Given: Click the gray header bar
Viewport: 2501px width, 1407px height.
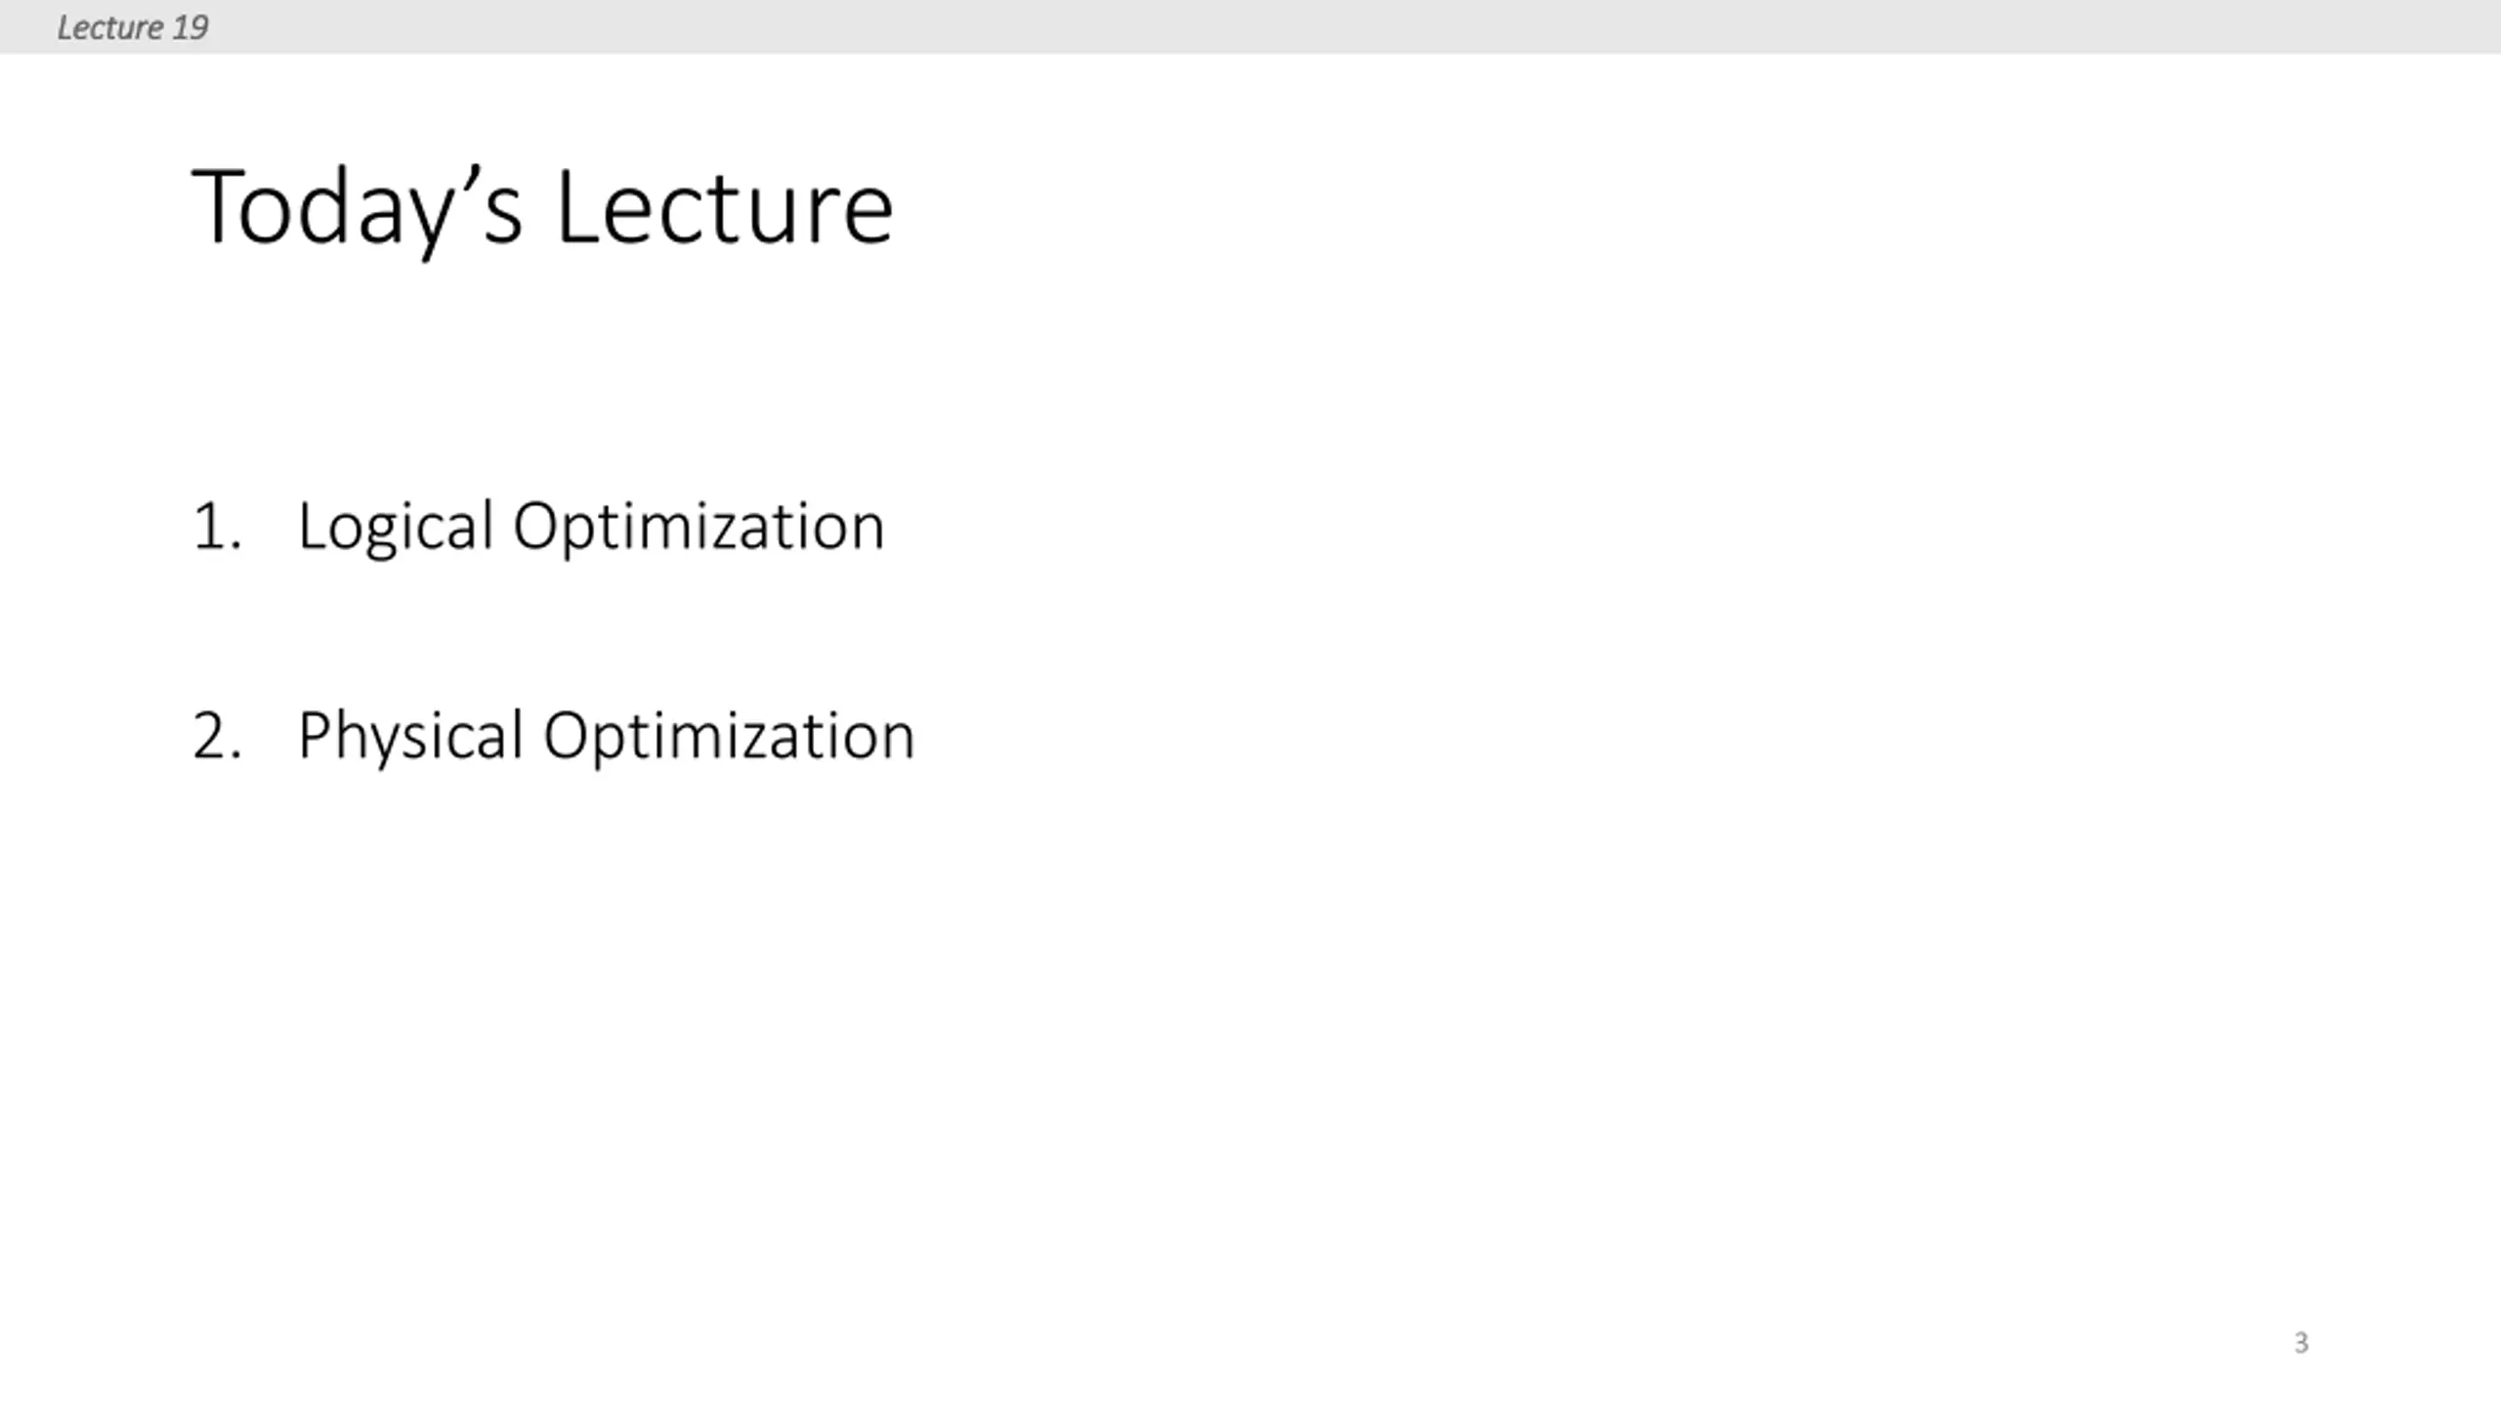Looking at the screenshot, I should tap(1250, 26).
